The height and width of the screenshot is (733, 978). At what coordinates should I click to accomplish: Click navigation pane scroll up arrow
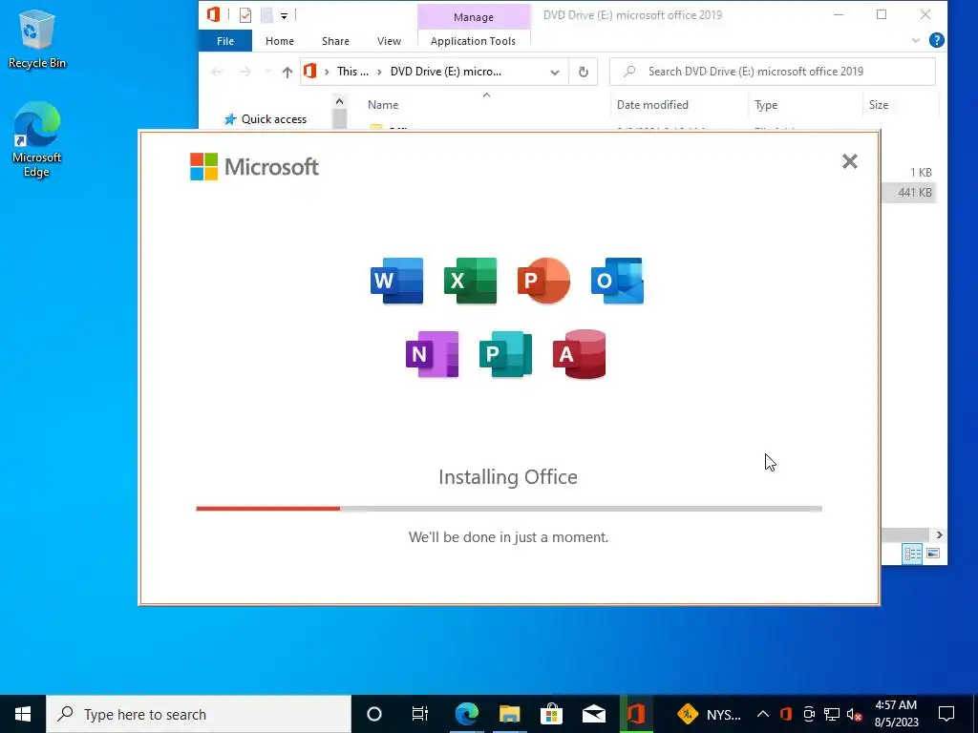(x=339, y=101)
